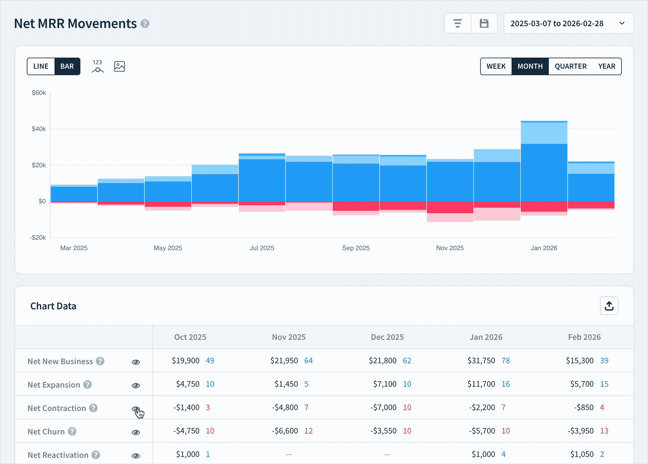Expand the date range chevron arrow
This screenshot has width=648, height=464.
(622, 23)
